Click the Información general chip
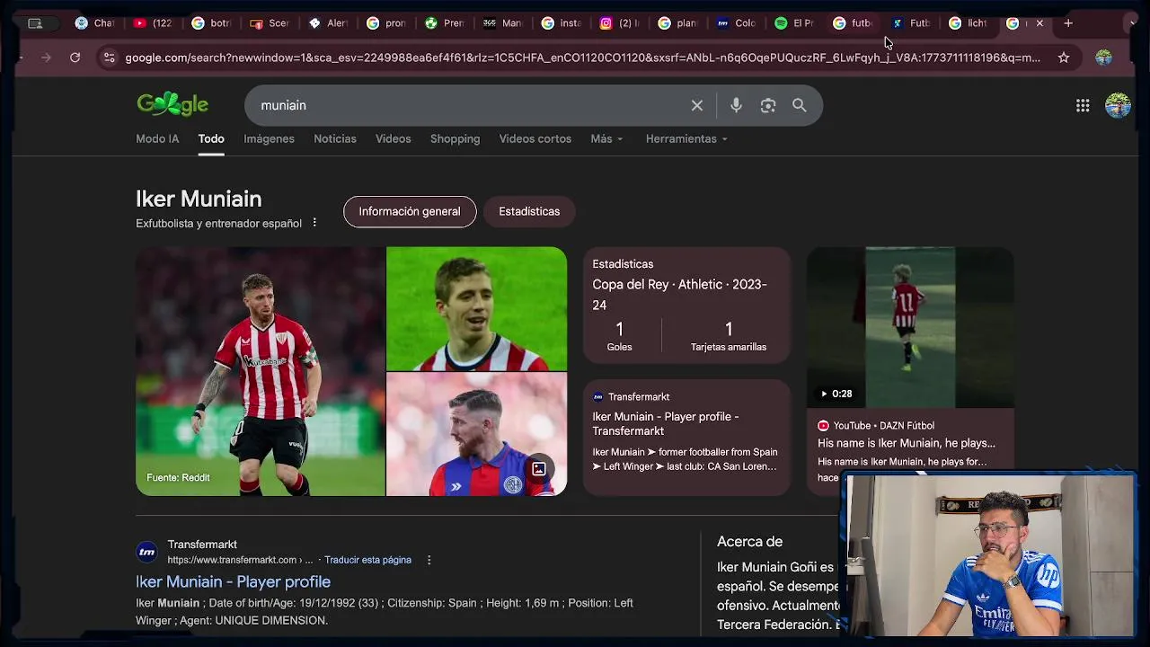The image size is (1150, 647). coord(410,211)
